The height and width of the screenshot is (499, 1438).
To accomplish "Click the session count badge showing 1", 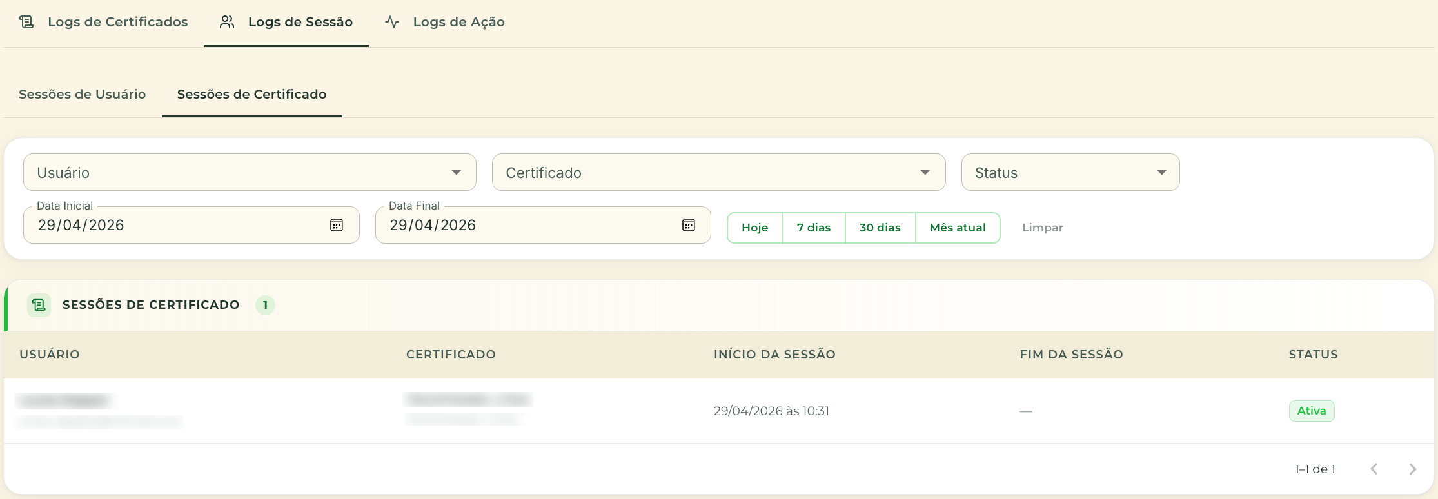I will pyautogui.click(x=265, y=305).
